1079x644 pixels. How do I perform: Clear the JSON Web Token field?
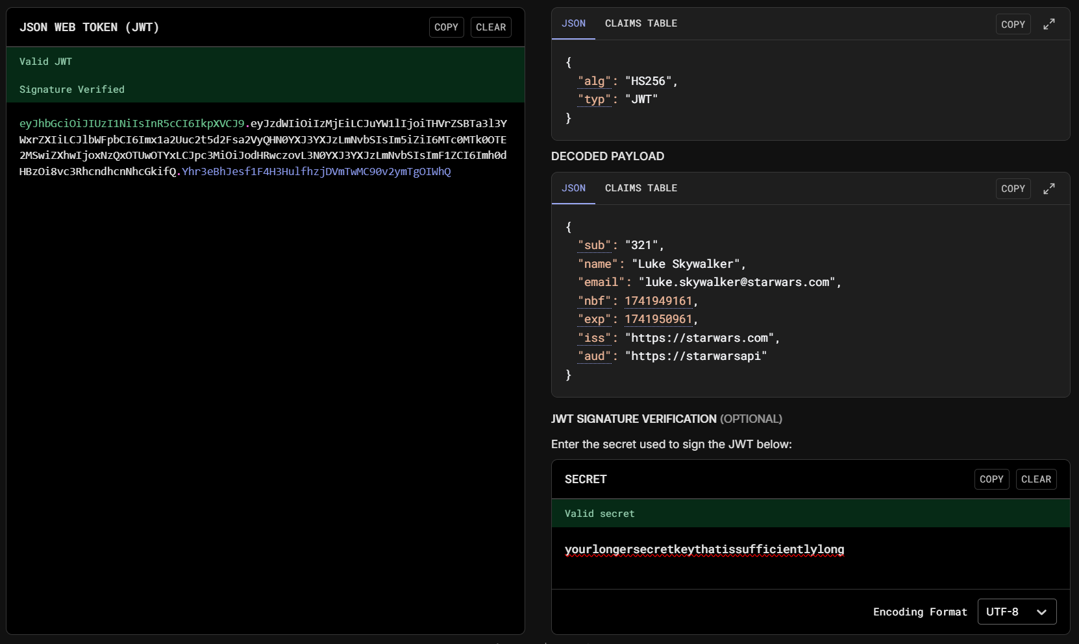coord(491,27)
